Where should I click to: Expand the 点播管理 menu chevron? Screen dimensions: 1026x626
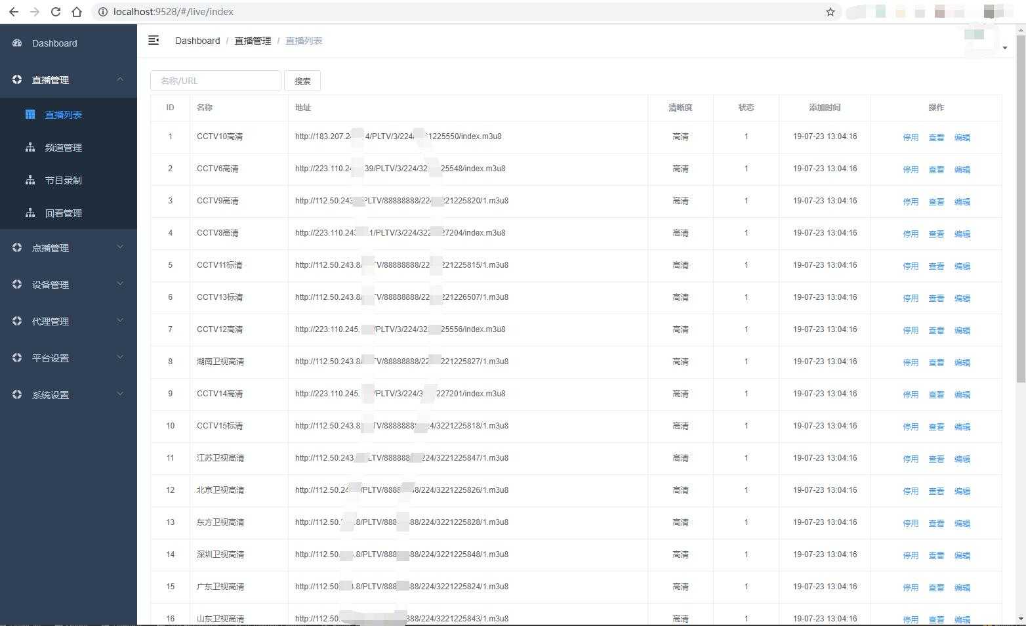(x=120, y=247)
